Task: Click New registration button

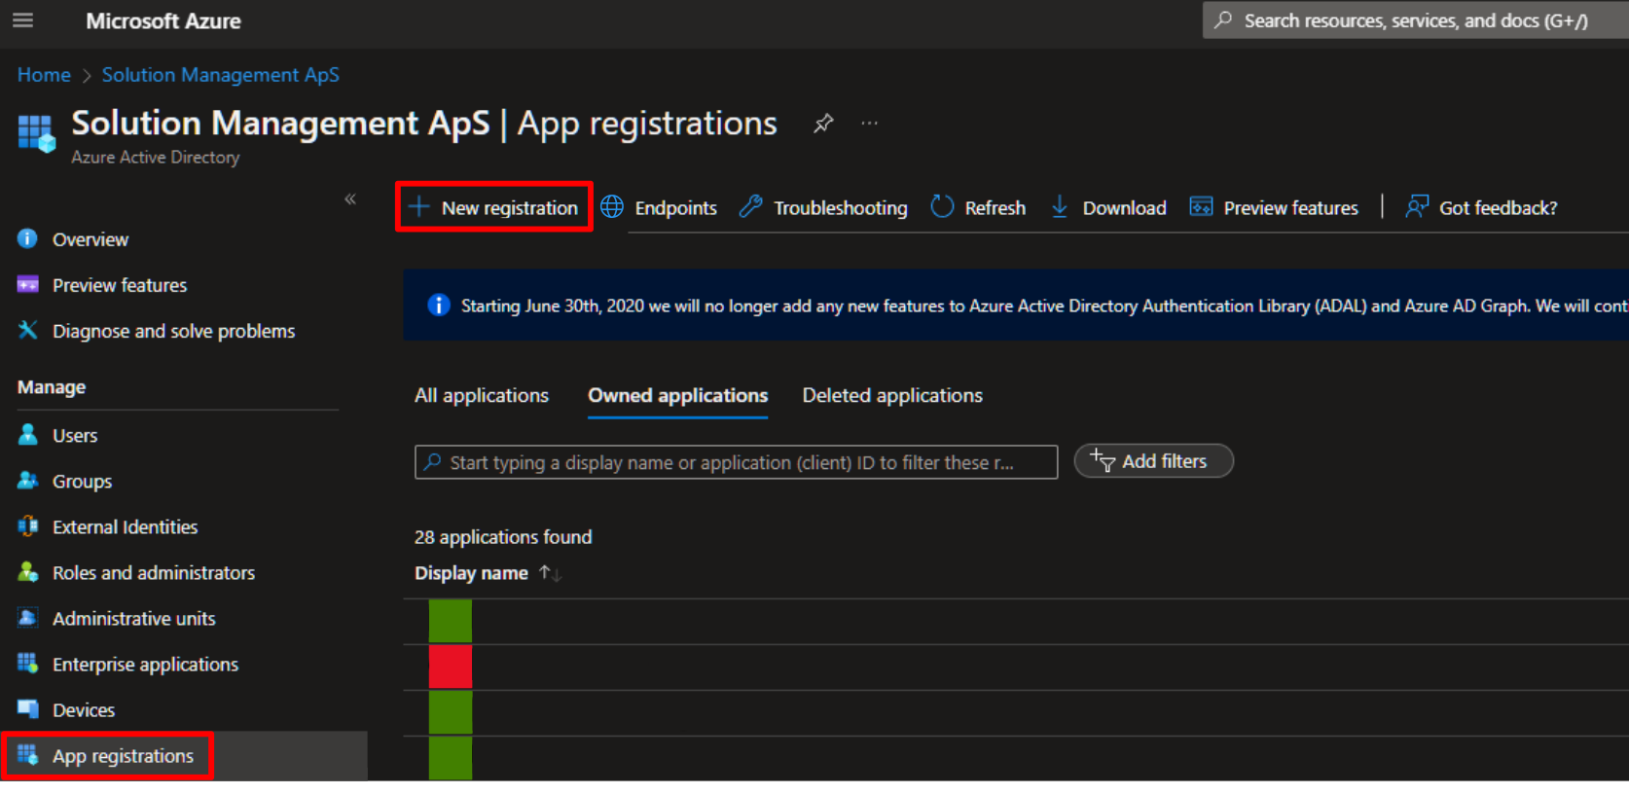Action: [x=494, y=207]
